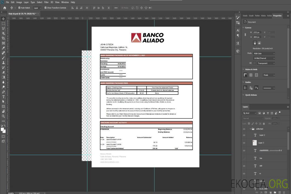The image size is (291, 194).
Task: Open the Paragraph panel icon
Action: [238, 36]
